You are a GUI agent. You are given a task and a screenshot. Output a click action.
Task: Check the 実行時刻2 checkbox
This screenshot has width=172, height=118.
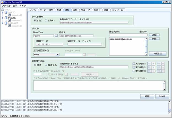tap(134, 67)
